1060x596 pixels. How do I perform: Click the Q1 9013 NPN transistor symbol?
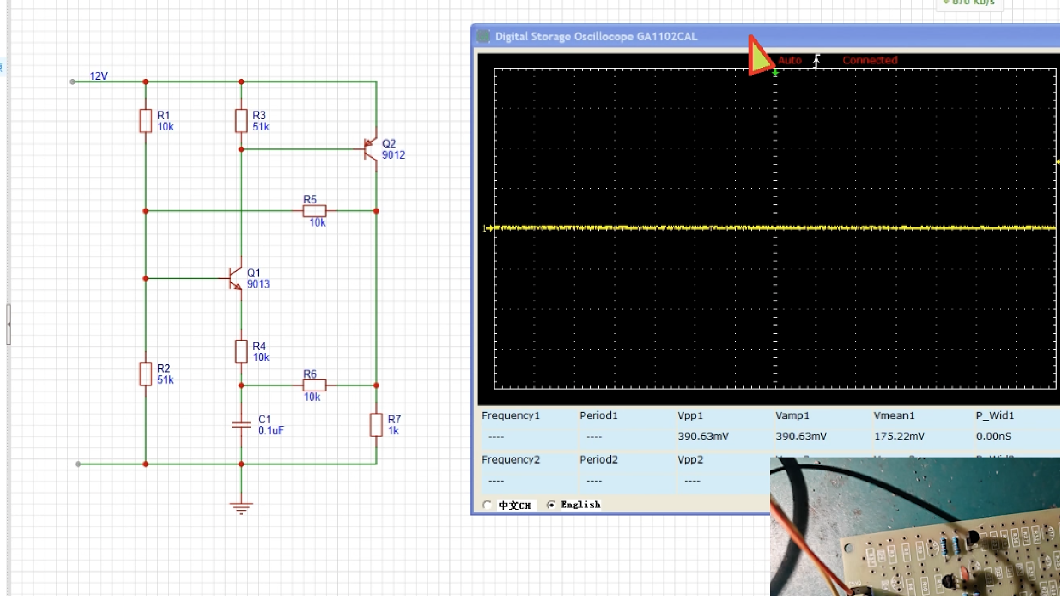tap(235, 279)
